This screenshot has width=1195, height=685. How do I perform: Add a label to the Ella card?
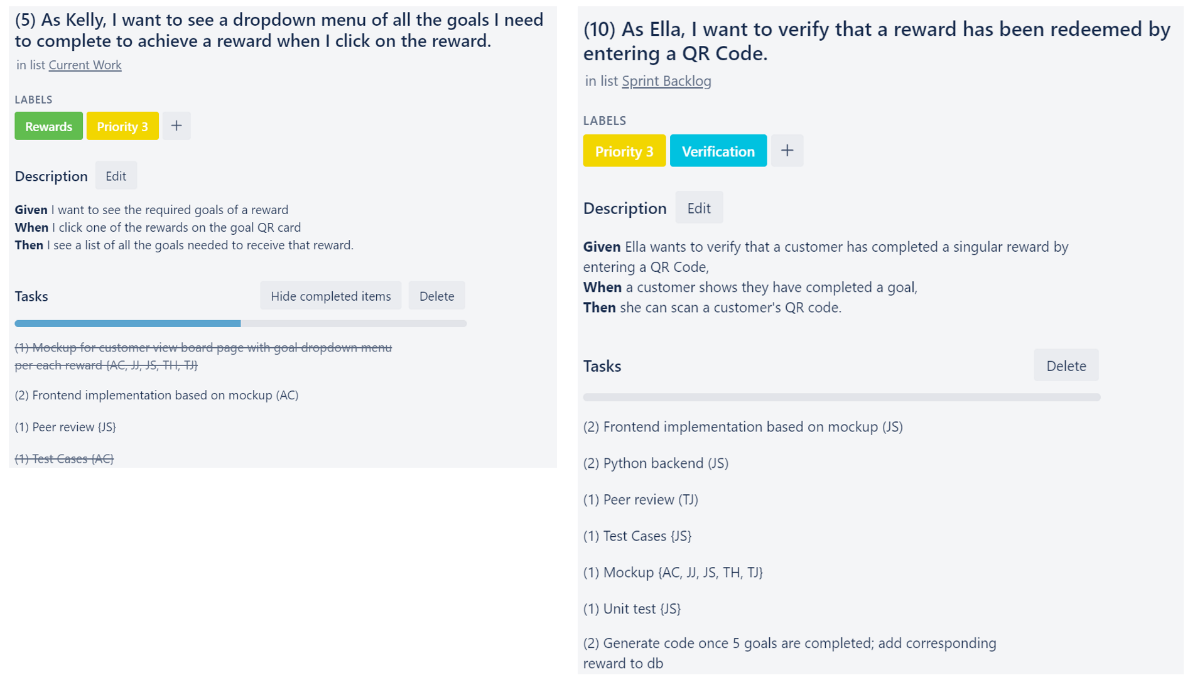click(x=787, y=151)
